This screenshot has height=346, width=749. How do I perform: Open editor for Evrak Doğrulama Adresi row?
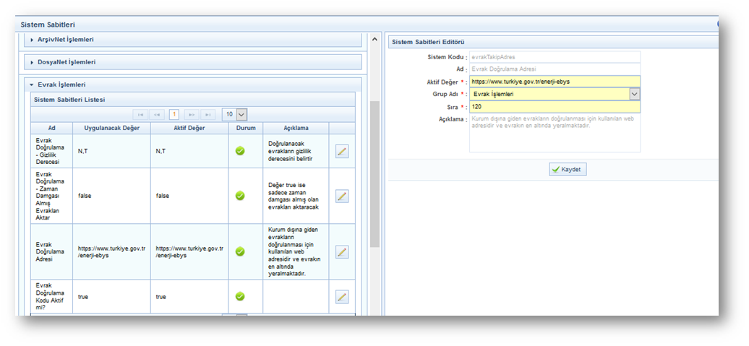(342, 251)
